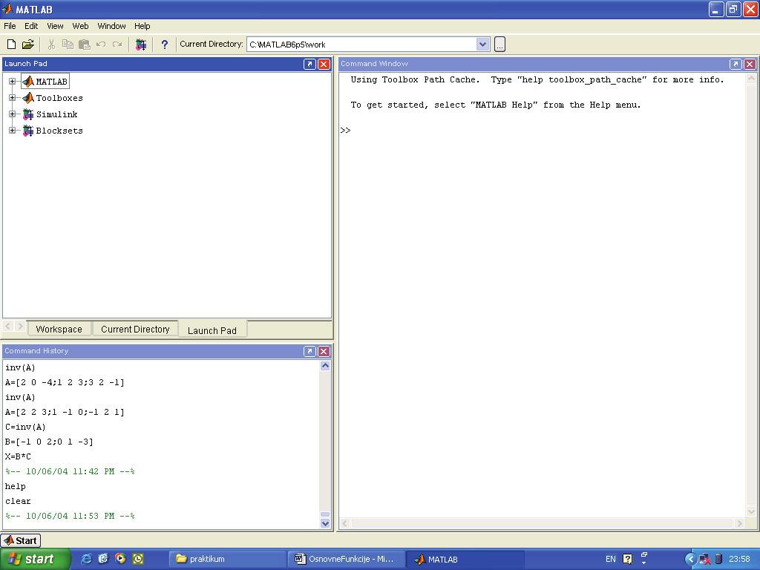Click the New M-file toolbar icon
760x570 pixels.
tap(11, 45)
